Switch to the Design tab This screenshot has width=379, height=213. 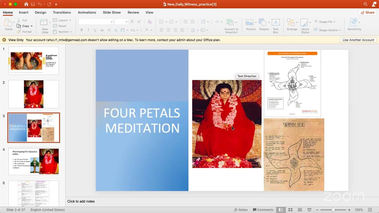(x=41, y=12)
